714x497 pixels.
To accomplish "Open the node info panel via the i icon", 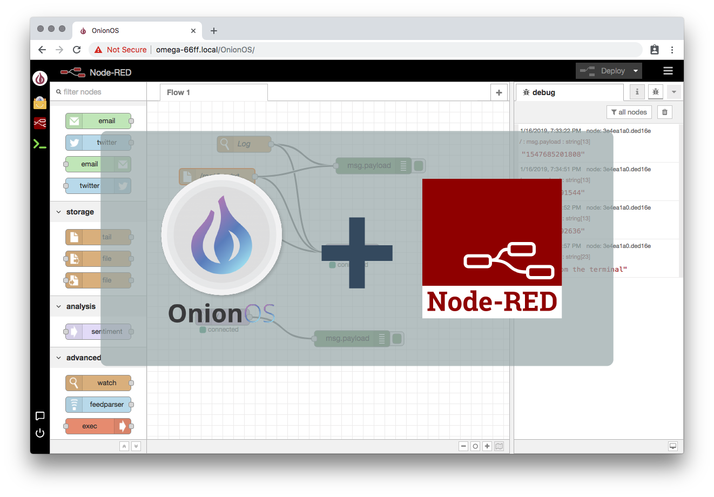I will click(x=637, y=92).
